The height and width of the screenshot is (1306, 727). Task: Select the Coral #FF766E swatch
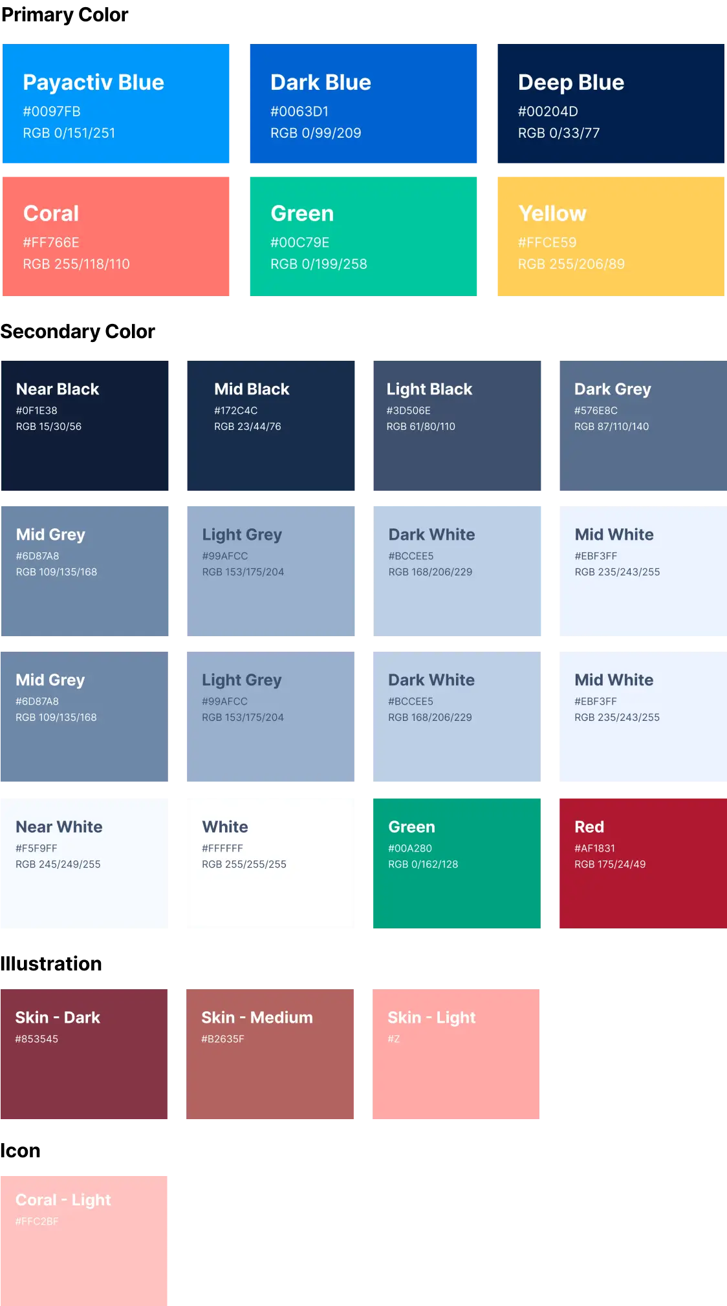116,237
